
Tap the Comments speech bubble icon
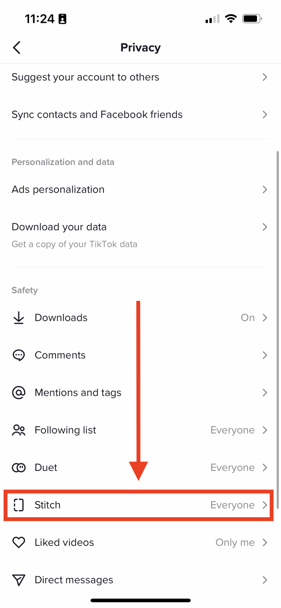point(19,355)
